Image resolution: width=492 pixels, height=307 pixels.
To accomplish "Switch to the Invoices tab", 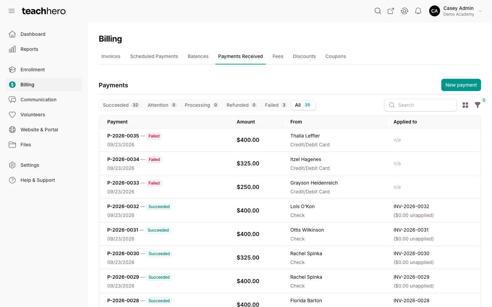I will [x=111, y=56].
